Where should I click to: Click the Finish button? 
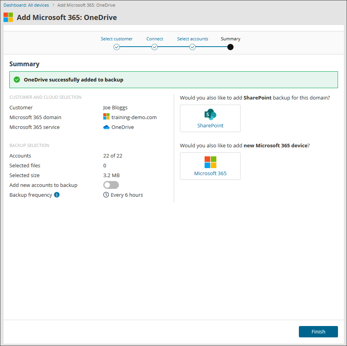318,332
